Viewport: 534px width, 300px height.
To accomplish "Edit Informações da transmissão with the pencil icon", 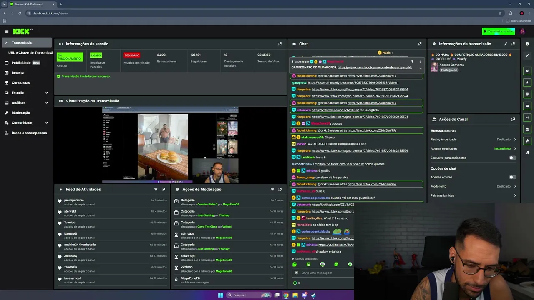I will [506, 44].
